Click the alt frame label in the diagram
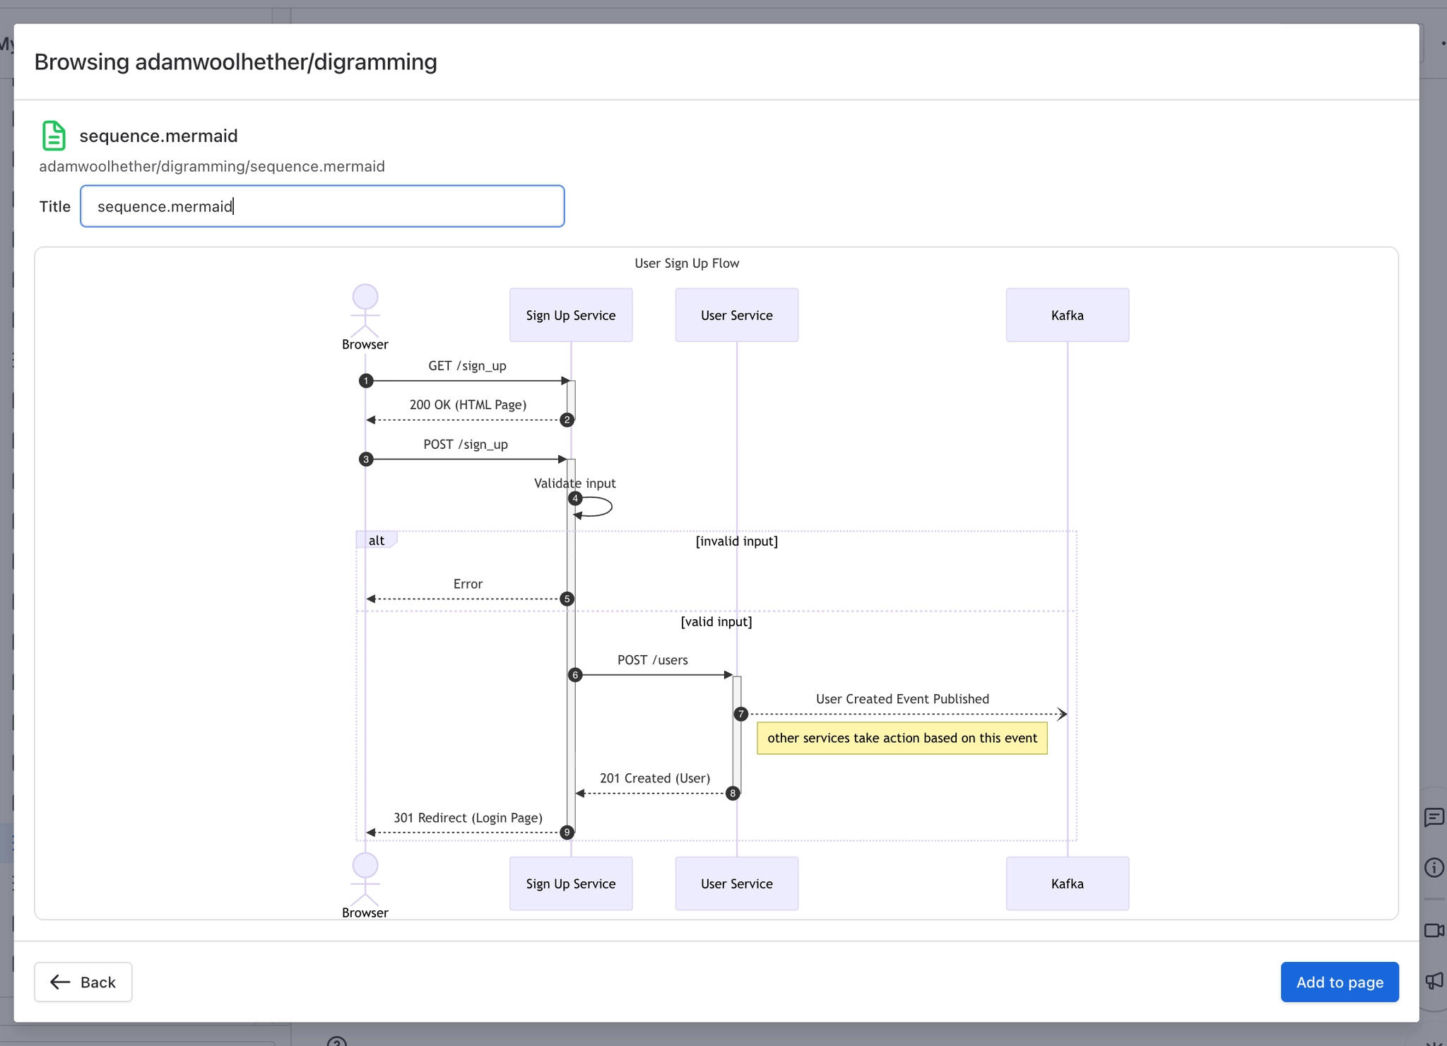Screen dimensions: 1447x1046 377,540
